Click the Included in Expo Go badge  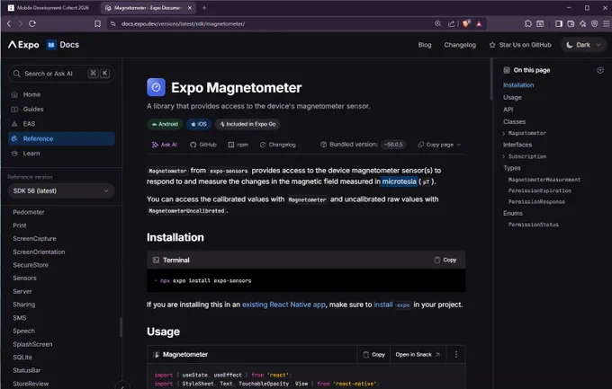pyautogui.click(x=247, y=124)
